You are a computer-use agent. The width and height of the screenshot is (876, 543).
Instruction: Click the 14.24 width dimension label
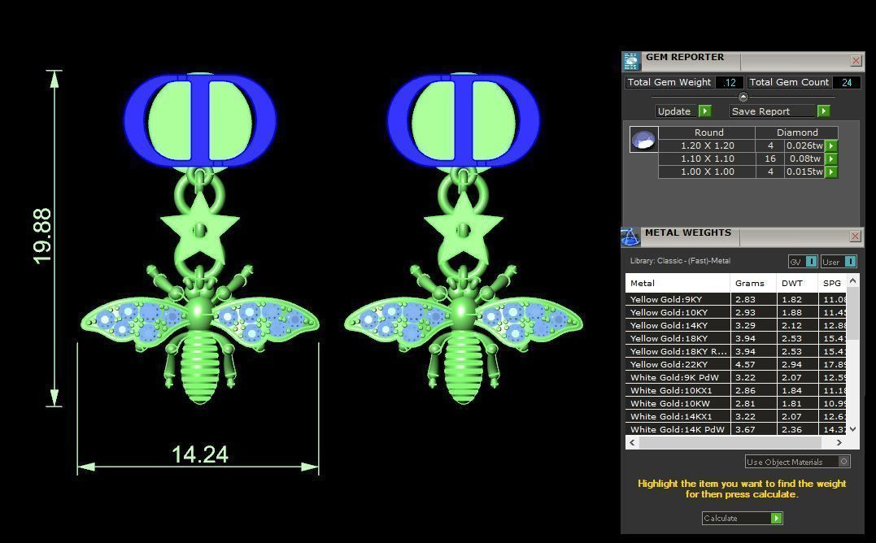coord(200,454)
